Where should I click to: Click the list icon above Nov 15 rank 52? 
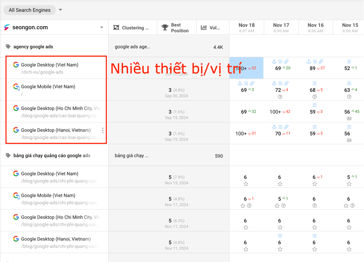349,61
